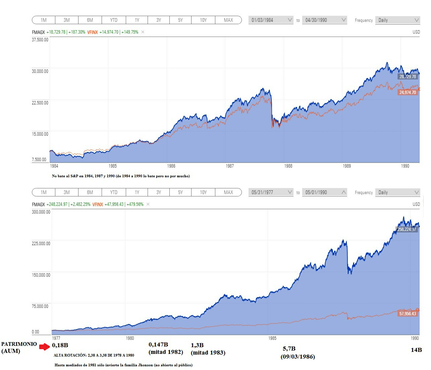Select YTD range on top chart
The width and height of the screenshot is (431, 370).
tap(114, 20)
